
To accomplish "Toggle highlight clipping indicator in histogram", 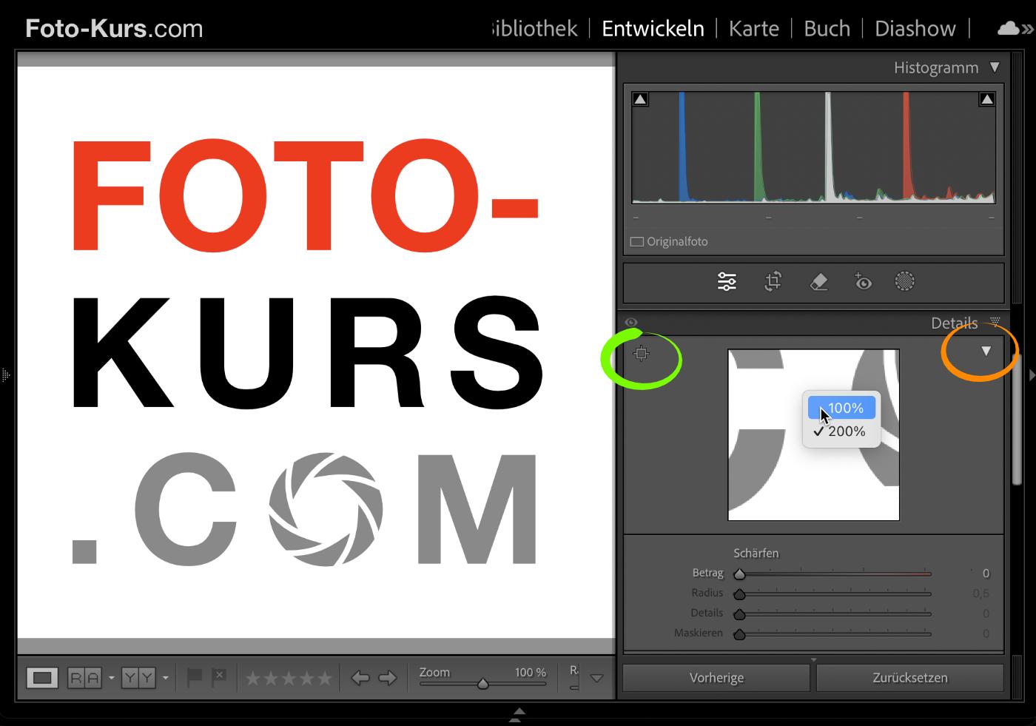I will pyautogui.click(x=986, y=99).
